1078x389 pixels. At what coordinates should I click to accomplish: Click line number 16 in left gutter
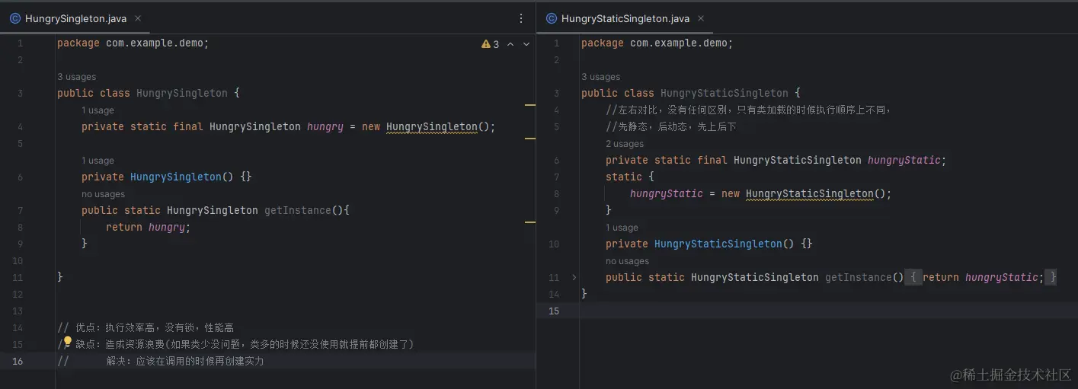pyautogui.click(x=18, y=361)
